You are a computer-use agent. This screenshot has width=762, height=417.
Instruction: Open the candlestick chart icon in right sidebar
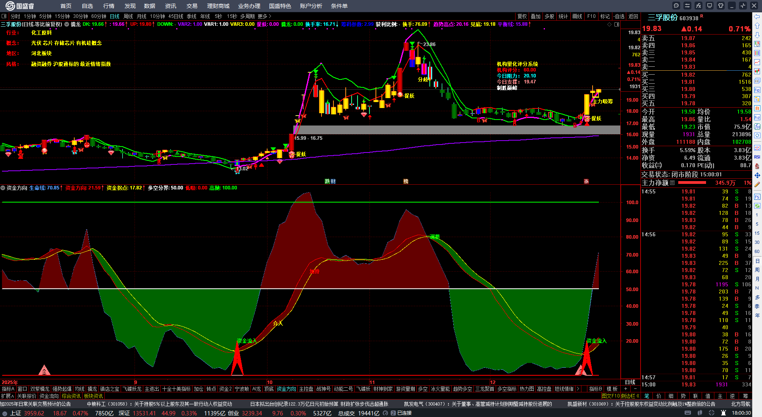coord(757,71)
